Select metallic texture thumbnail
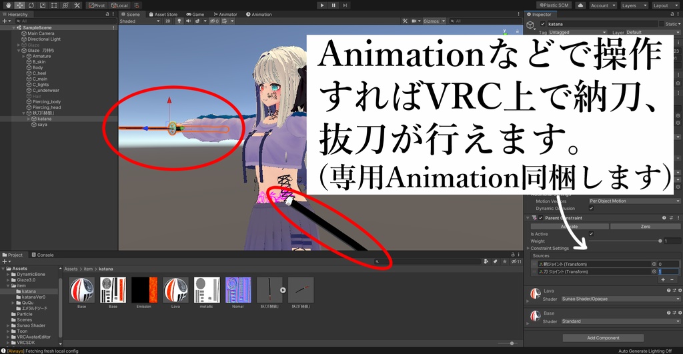The width and height of the screenshot is (683, 354). click(207, 290)
